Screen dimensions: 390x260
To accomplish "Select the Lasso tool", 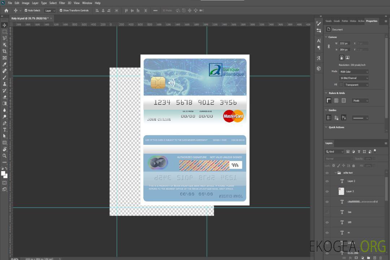I will pyautogui.click(x=4, y=38).
